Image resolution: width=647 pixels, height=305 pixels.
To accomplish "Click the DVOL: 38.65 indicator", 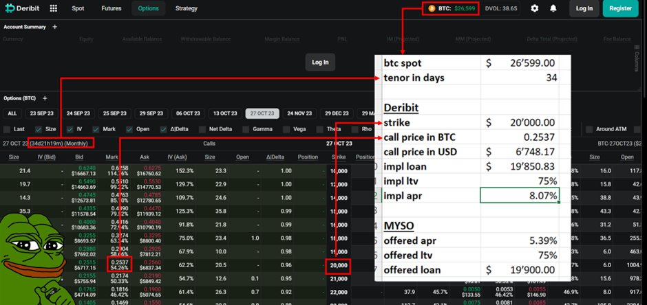I will click(x=501, y=8).
